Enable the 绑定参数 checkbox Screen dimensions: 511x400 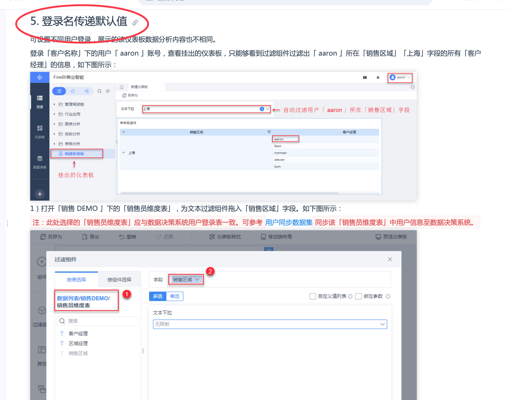pyautogui.click(x=358, y=296)
